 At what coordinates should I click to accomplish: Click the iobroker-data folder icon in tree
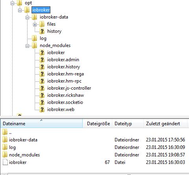[35, 17]
